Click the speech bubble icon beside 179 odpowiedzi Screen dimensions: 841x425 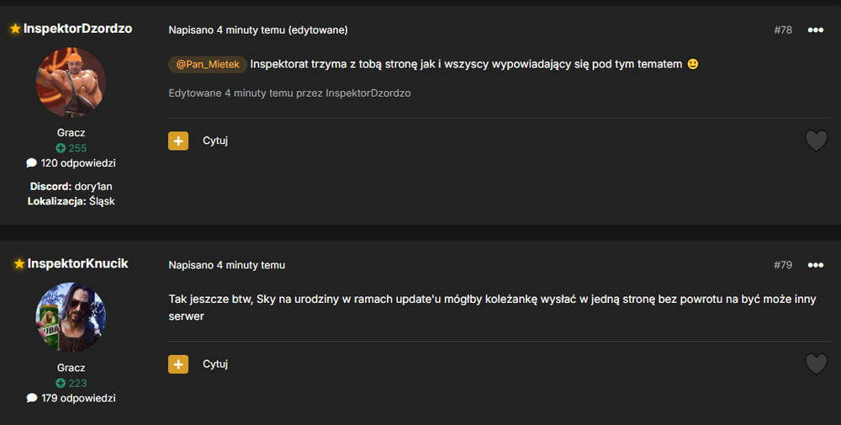point(32,397)
